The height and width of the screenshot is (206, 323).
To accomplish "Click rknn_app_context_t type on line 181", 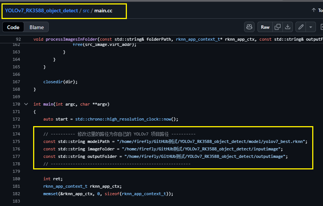I will (65, 186).
